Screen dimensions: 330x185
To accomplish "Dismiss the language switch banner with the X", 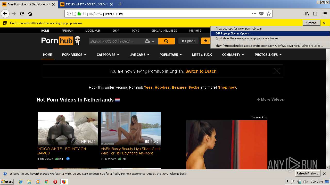I will 276,71.
